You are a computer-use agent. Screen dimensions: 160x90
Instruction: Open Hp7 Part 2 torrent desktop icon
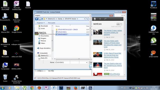[x=5, y=5]
